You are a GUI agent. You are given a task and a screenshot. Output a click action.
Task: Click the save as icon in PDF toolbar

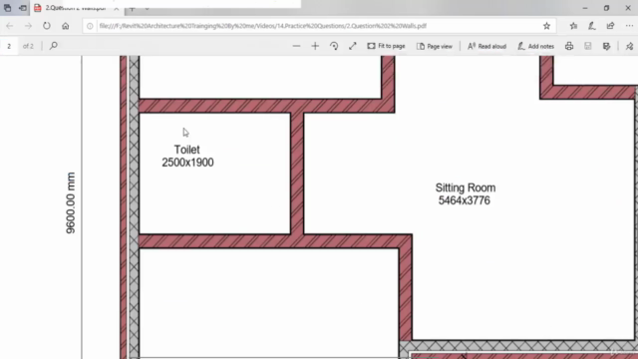click(x=606, y=46)
